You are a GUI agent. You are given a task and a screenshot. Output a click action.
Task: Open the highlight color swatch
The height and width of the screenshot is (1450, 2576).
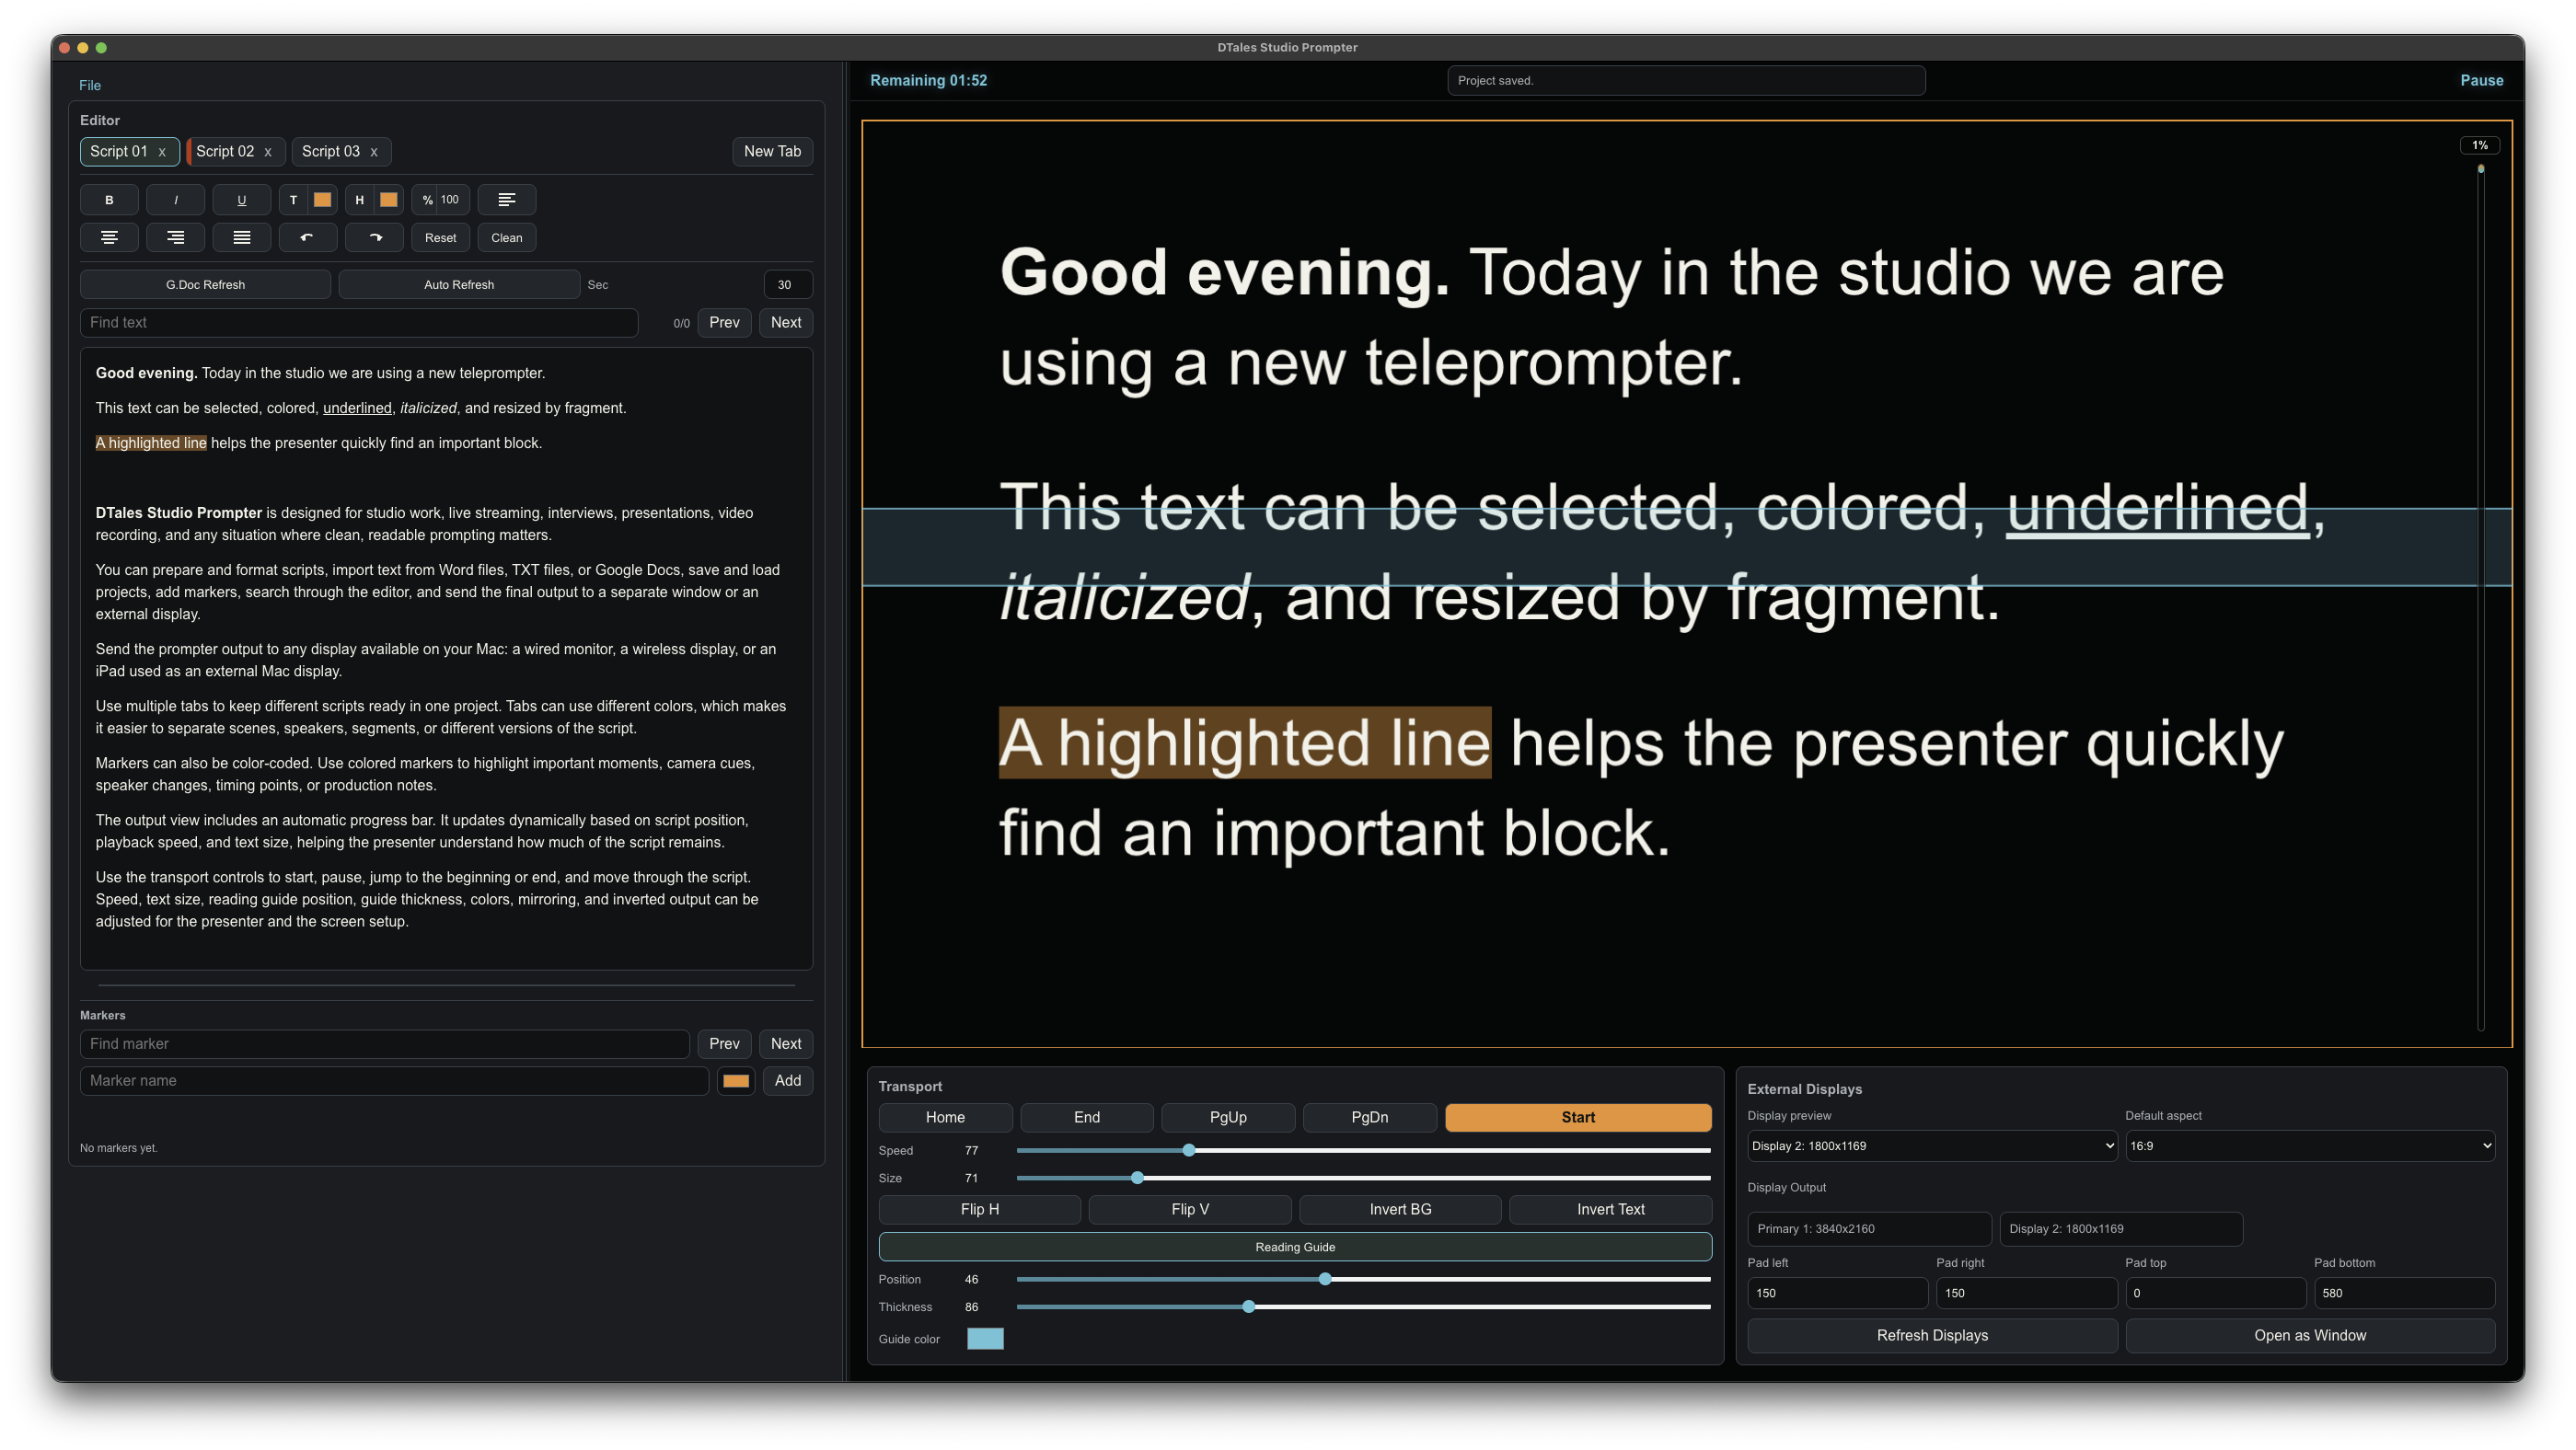pos(388,200)
